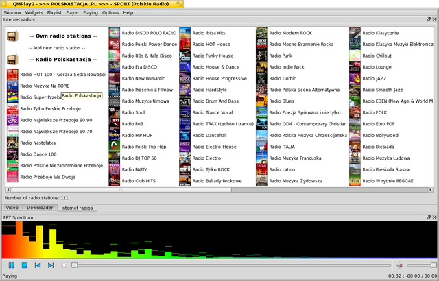Screen dimensions: 439x281
Task: Click Radio W rytmie REGGAE thumbnail
Action: coord(355,181)
